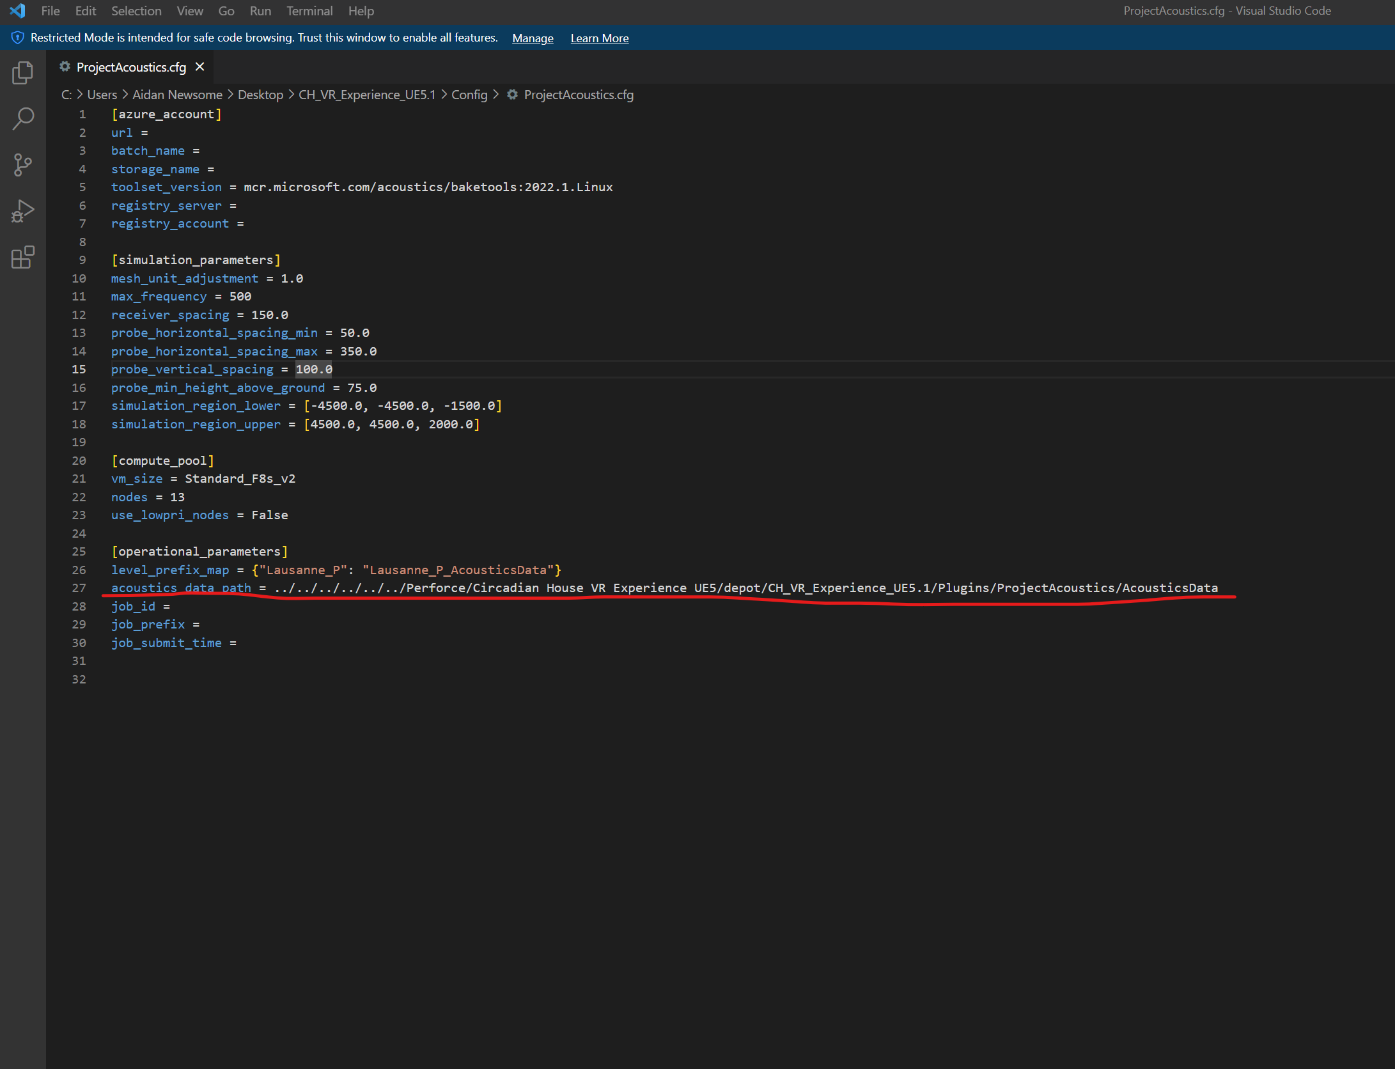Viewport: 1395px width, 1069px height.
Task: Open the Help menu
Action: [x=361, y=11]
